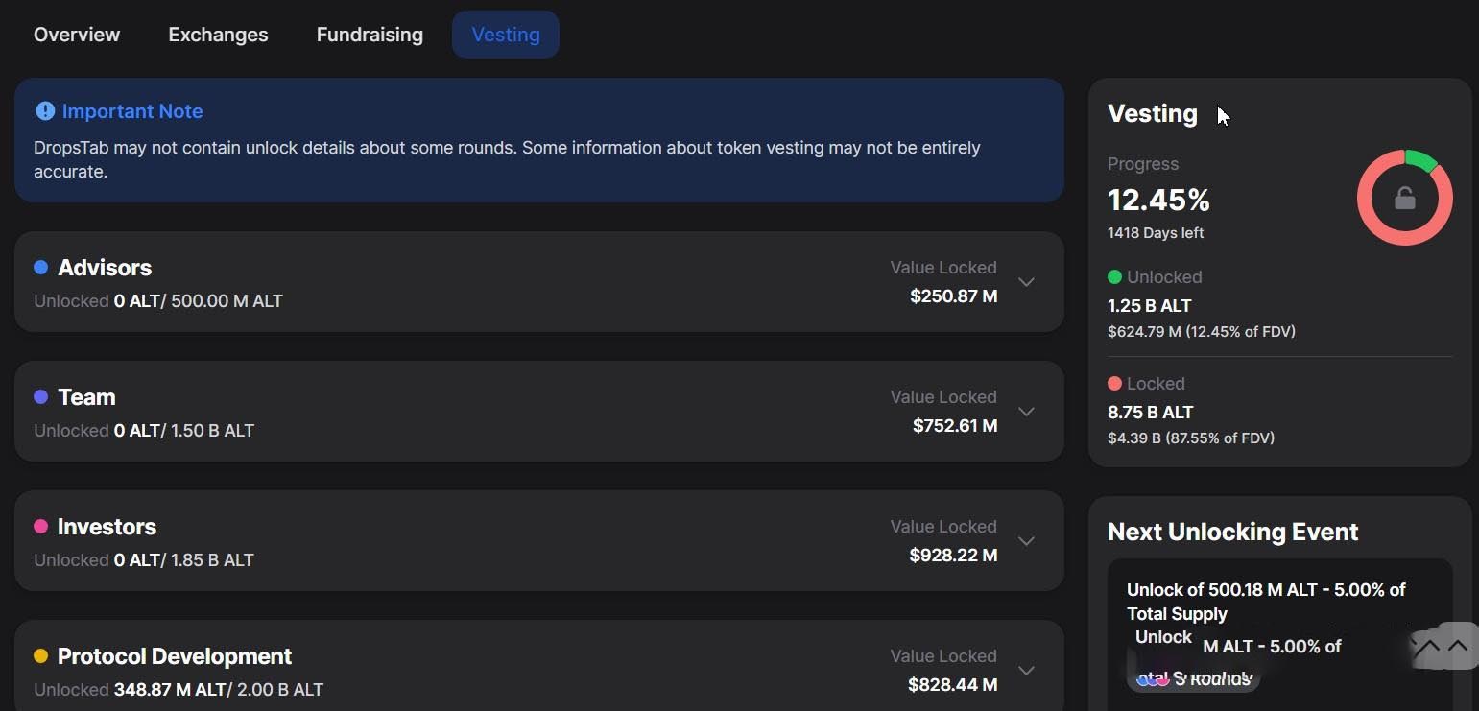Screen dimensions: 1479x711
Task: Click the Important Note heading text
Action: (x=132, y=111)
